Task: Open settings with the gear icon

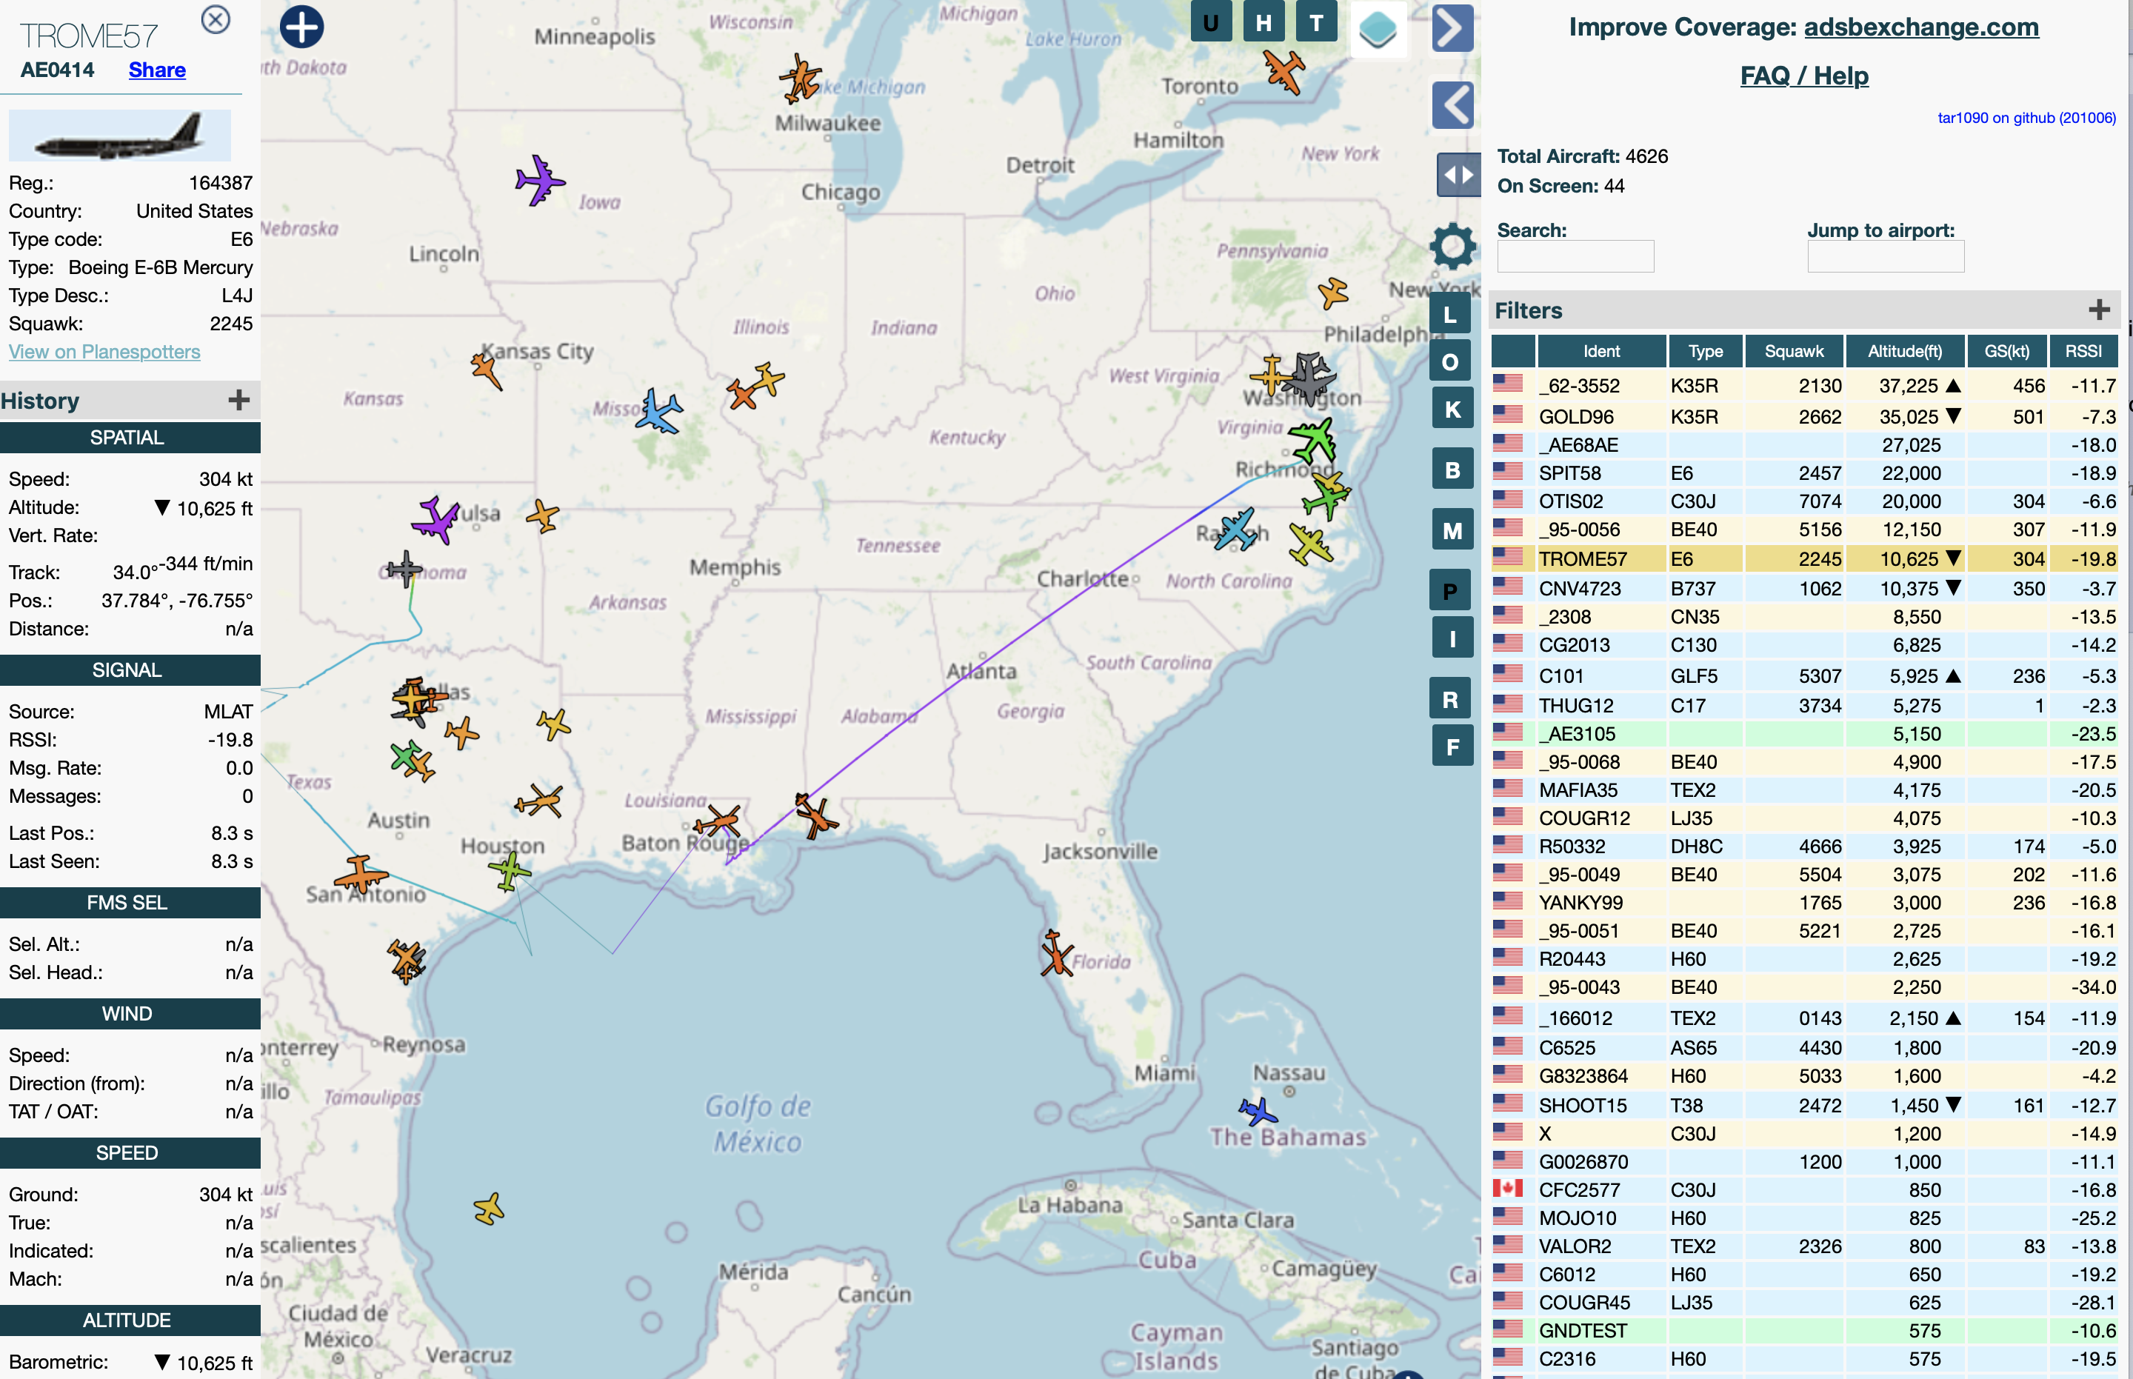Action: tap(1452, 245)
